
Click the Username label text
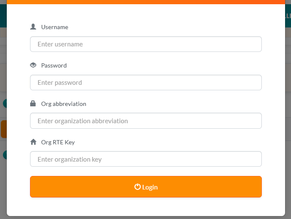click(55, 27)
